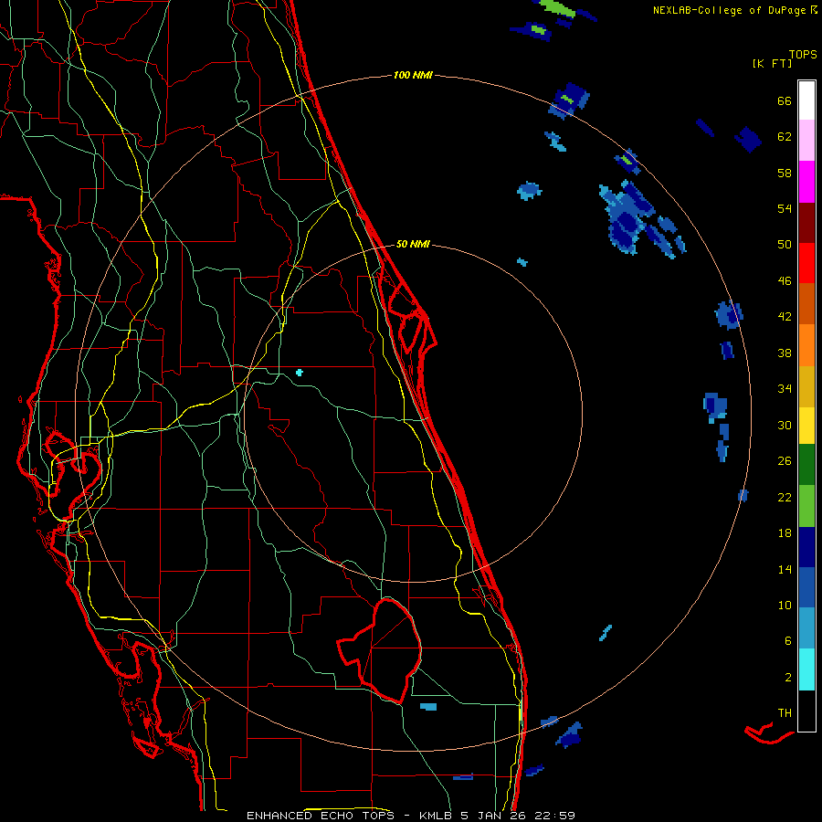822x822 pixels.
Task: Click the legend value 34
Action: [785, 389]
